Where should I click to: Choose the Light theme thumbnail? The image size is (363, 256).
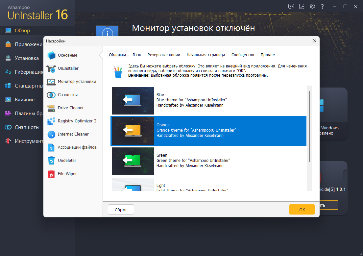(133, 185)
